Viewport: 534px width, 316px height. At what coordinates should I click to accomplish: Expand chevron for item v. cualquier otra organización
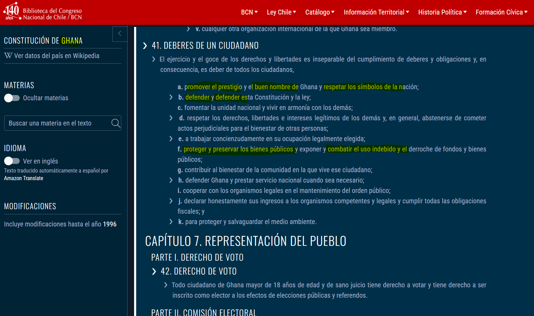(188, 29)
